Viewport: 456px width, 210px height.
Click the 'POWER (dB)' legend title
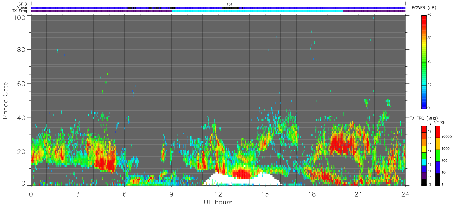pyautogui.click(x=424, y=8)
